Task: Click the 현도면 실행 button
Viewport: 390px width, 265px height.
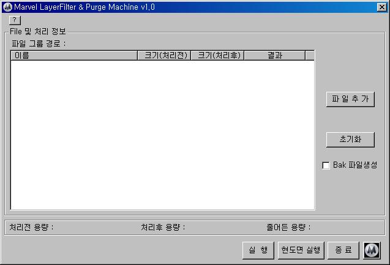Action: coord(301,250)
